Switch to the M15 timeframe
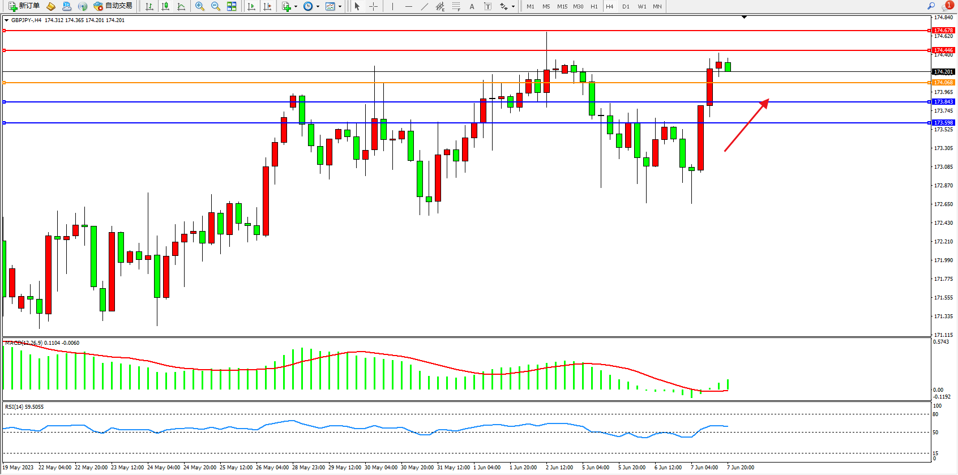The width and height of the screenshot is (958, 475). click(562, 6)
